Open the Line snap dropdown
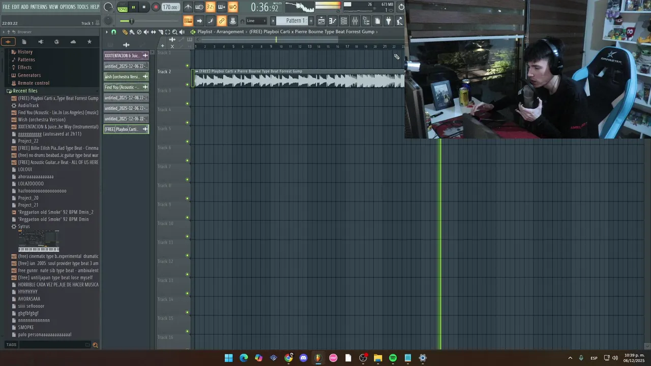The image size is (651, 366). [256, 21]
